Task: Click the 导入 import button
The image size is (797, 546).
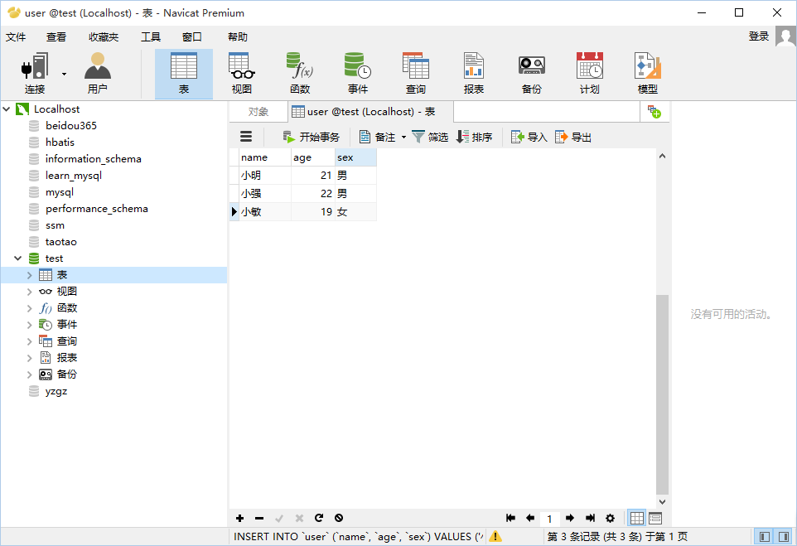Action: coord(529,137)
